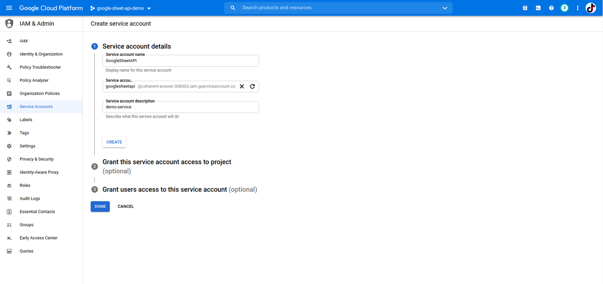Click the Policy Analyzer icon
The height and width of the screenshot is (284, 603).
point(9,80)
